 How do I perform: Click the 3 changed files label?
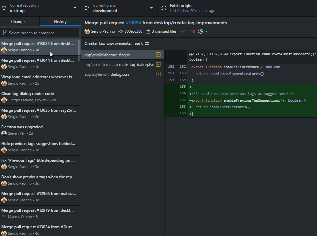(164, 31)
